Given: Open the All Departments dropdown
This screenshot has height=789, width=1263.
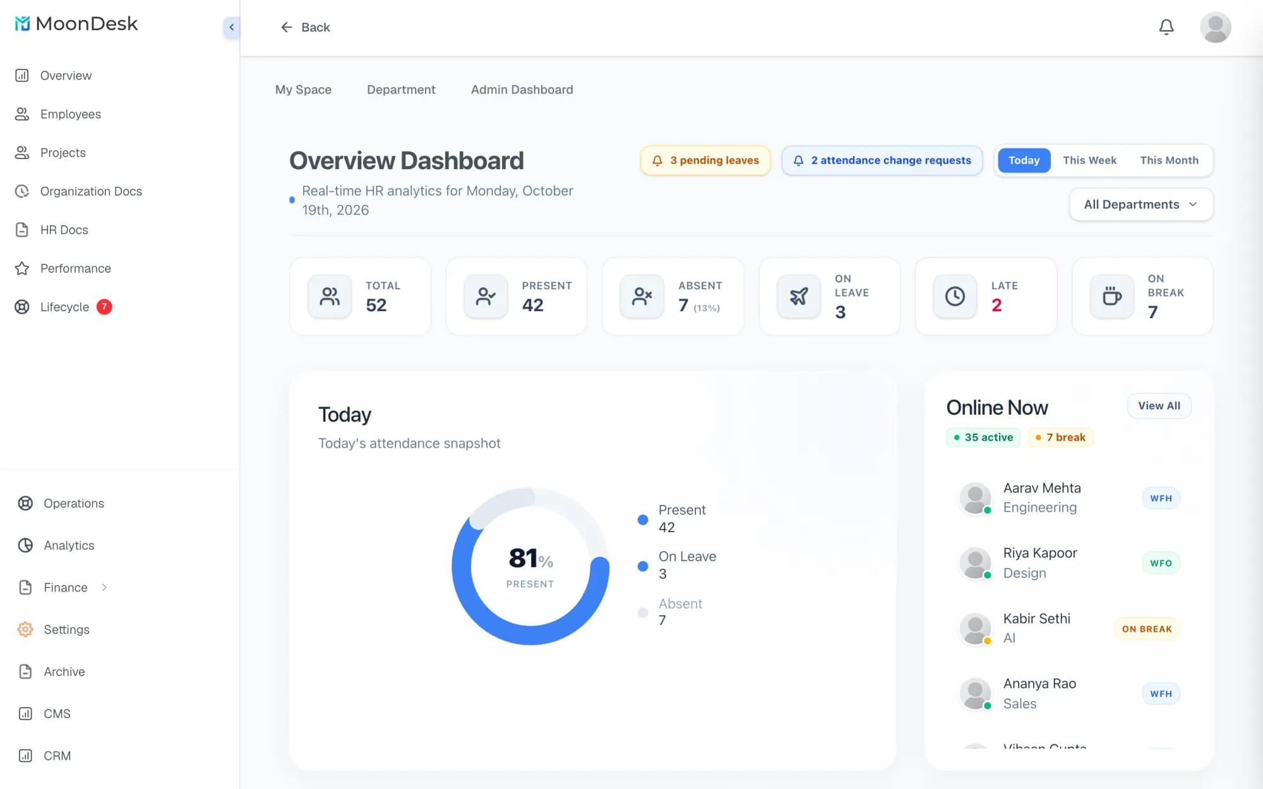Looking at the screenshot, I should point(1141,205).
